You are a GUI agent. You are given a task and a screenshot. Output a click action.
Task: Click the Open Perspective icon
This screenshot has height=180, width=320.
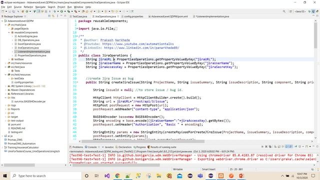click(x=291, y=11)
